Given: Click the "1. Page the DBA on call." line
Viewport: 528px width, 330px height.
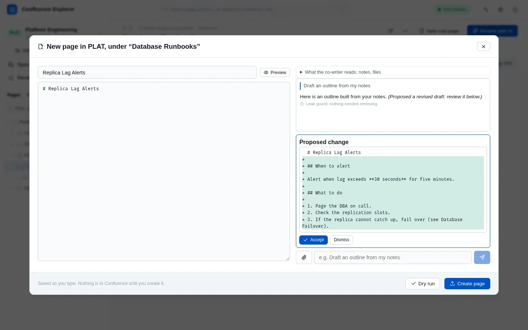Looking at the screenshot, I should point(393,206).
